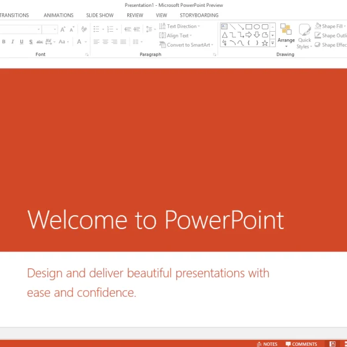347x347 pixels.
Task: Toggle Bold formatting button
Action: tap(4, 42)
